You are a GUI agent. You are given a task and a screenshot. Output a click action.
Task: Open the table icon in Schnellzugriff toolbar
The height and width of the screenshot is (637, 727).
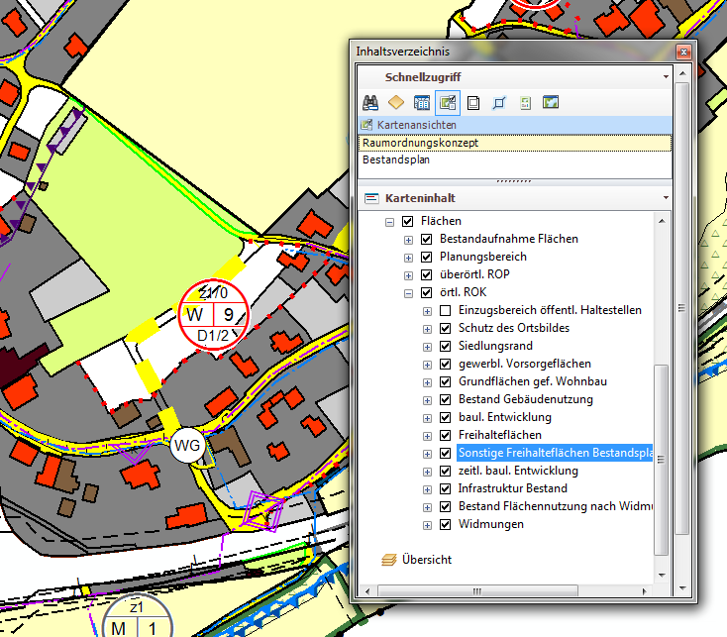pyautogui.click(x=421, y=102)
